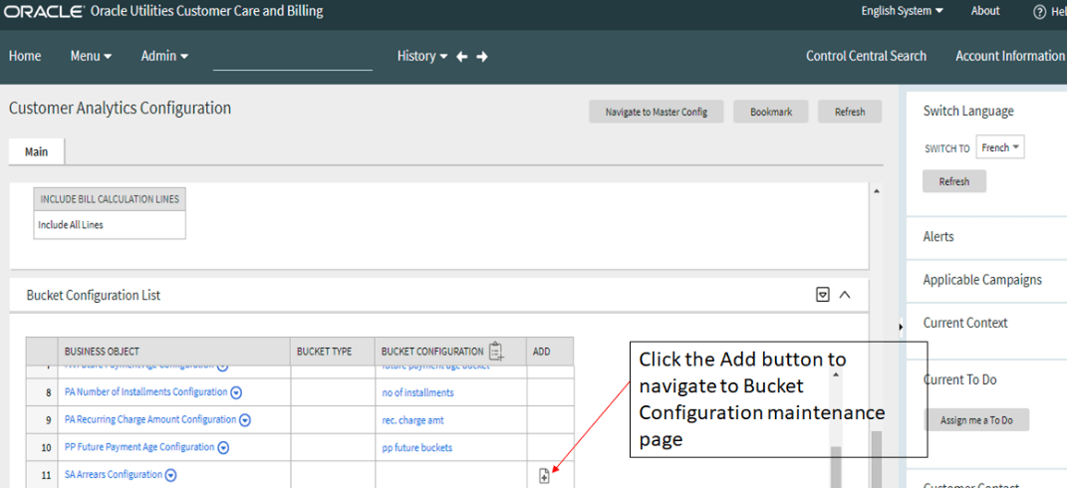
Task: Click the Bucket Configuration List zone title
Action: point(94,296)
